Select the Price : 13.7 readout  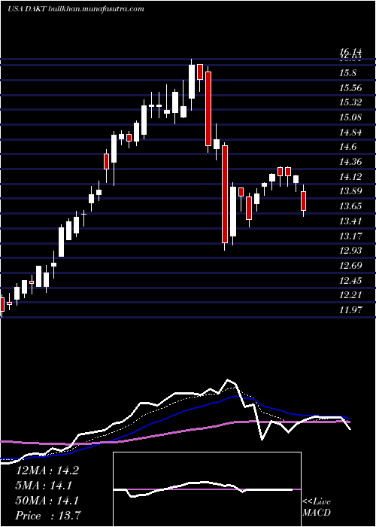tap(47, 515)
